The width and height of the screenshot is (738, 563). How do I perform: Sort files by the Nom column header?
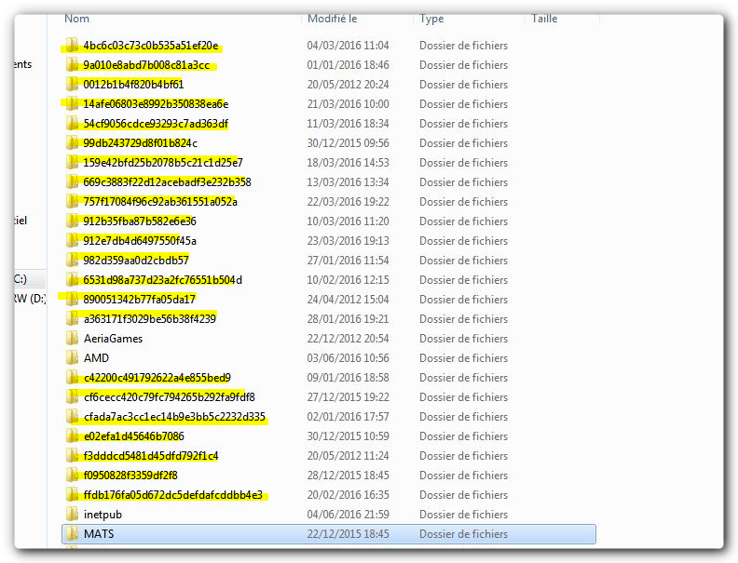click(77, 19)
